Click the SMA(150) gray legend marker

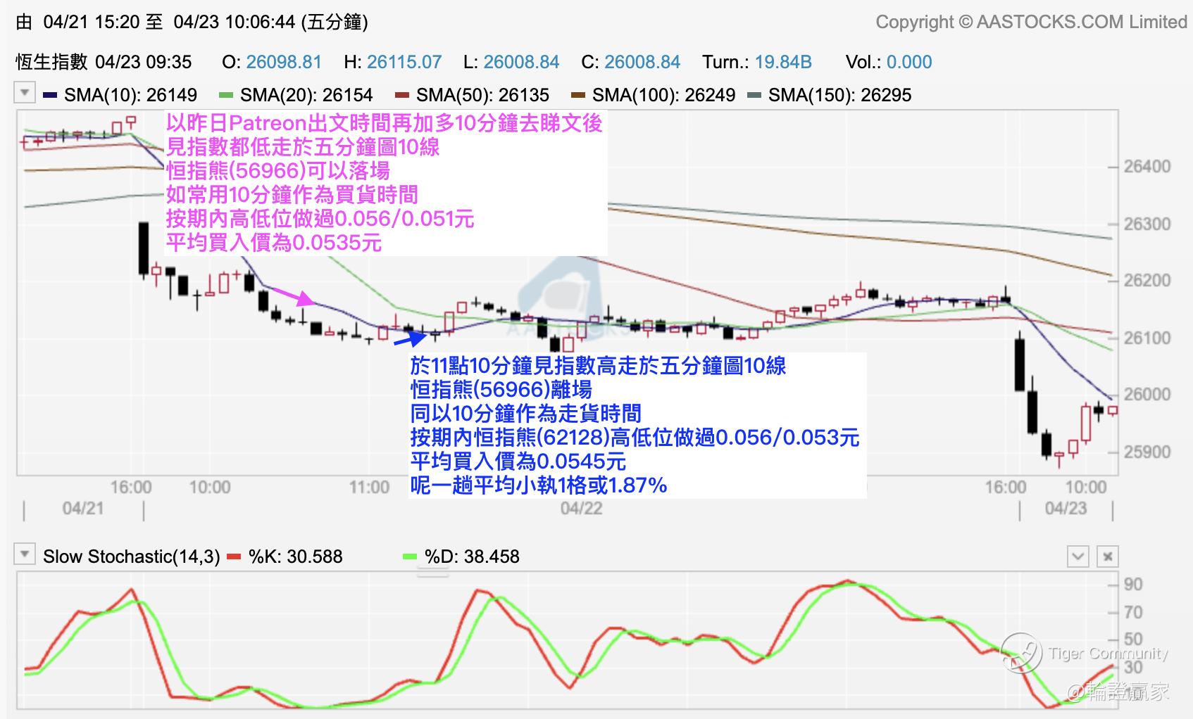(x=754, y=95)
